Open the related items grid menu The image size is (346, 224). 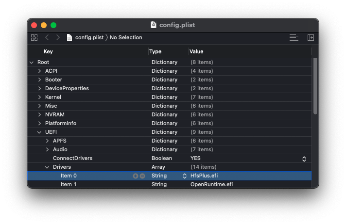[x=34, y=37]
